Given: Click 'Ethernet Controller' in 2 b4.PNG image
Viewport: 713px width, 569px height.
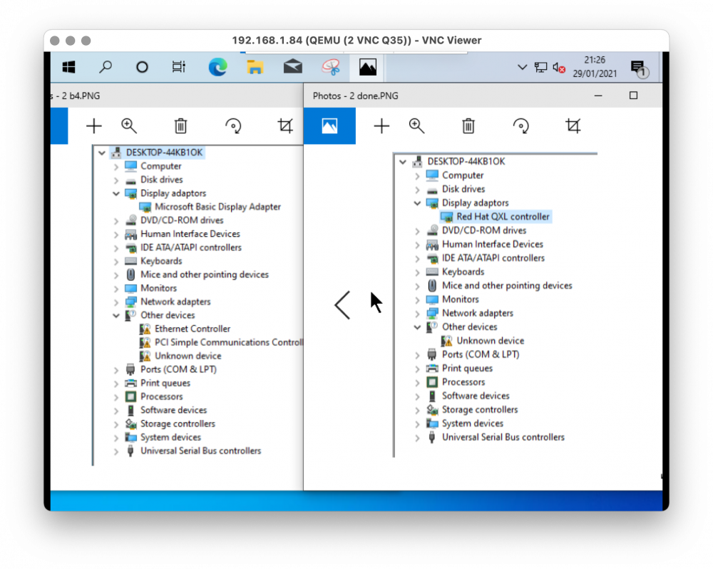Looking at the screenshot, I should coord(193,329).
